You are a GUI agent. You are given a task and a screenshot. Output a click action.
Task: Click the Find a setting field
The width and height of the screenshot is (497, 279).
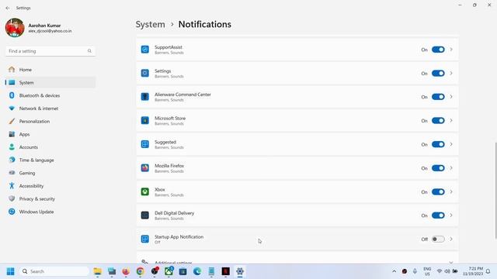point(50,51)
